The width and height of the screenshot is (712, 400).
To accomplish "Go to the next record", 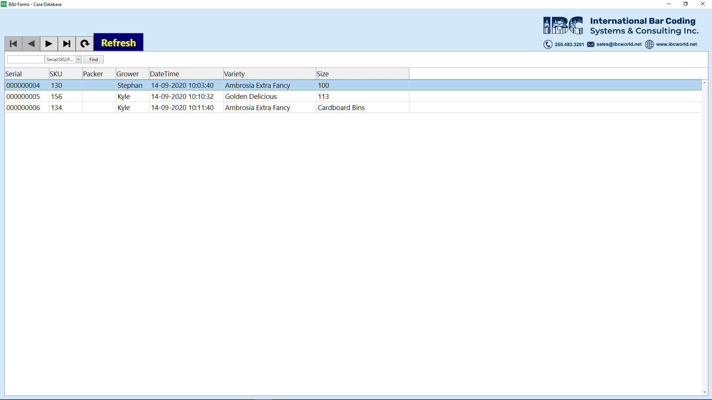I will pos(49,43).
